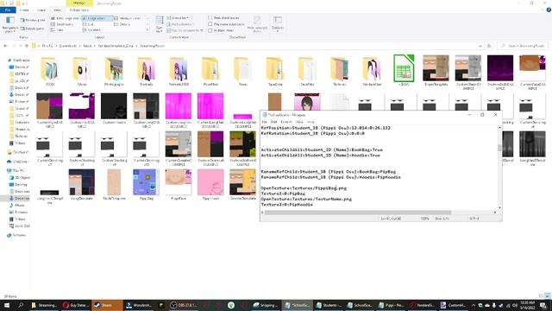Select the CustomHoodie image thumbnail
This screenshot has height=311, width=552.
[114, 108]
